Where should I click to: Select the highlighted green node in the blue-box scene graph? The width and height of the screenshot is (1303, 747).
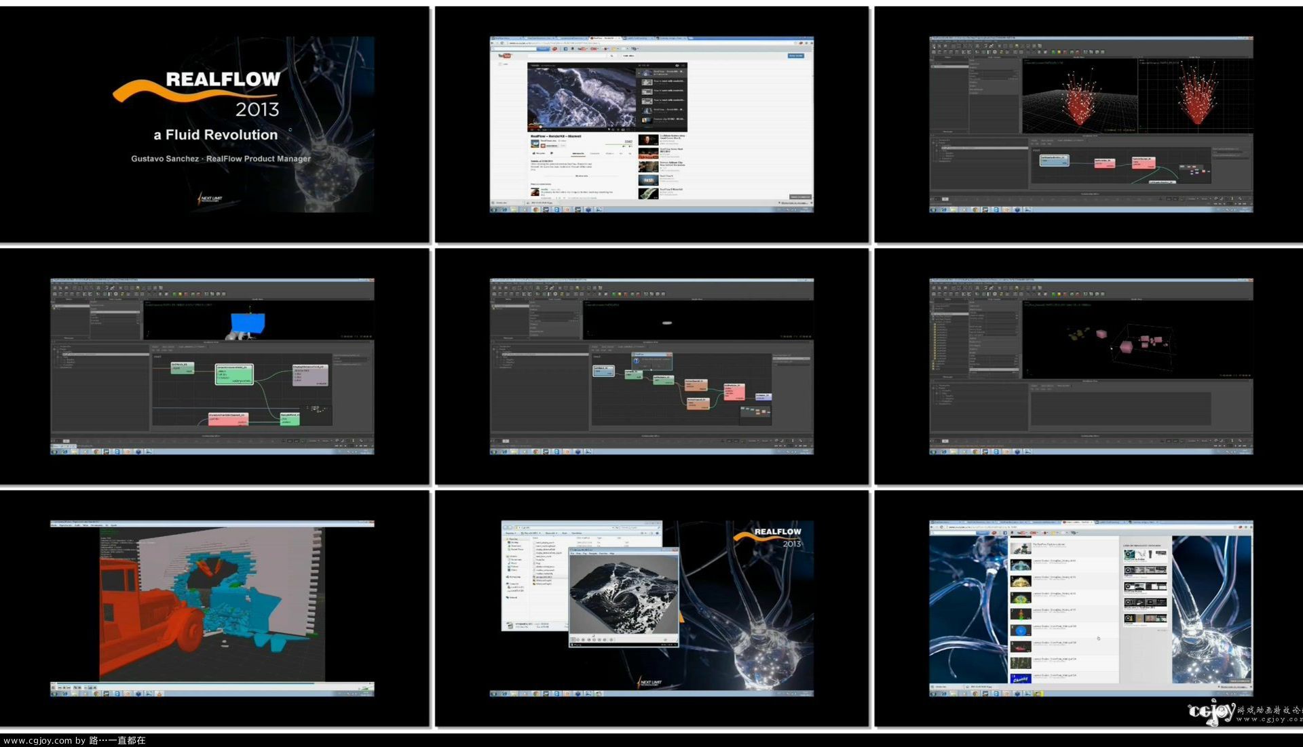[234, 374]
